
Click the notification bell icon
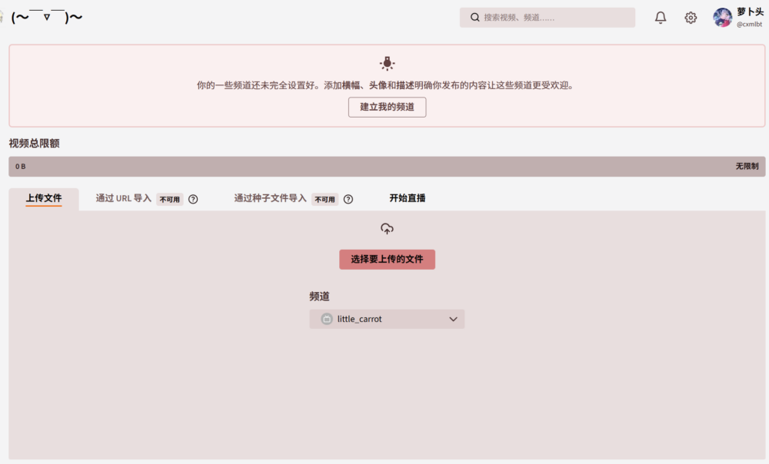click(x=661, y=18)
